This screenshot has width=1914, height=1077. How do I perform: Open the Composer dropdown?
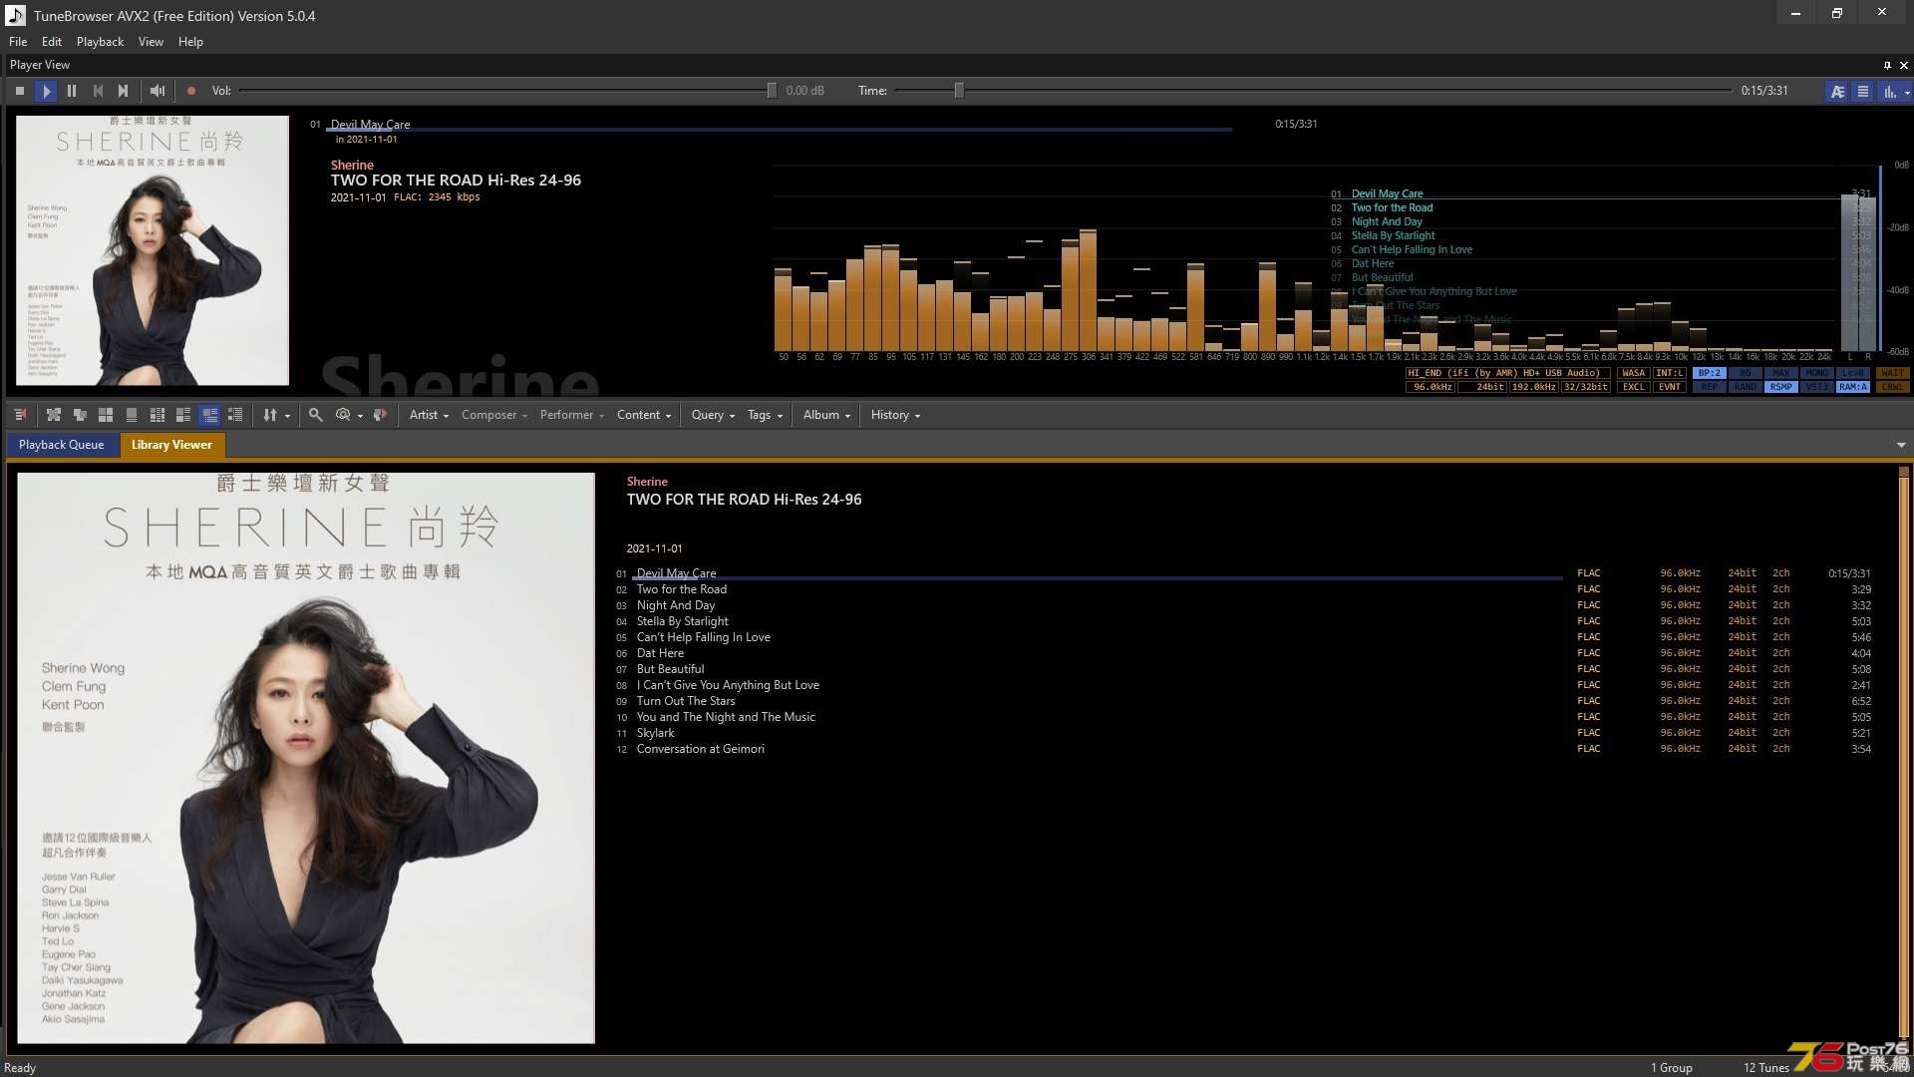coord(493,415)
